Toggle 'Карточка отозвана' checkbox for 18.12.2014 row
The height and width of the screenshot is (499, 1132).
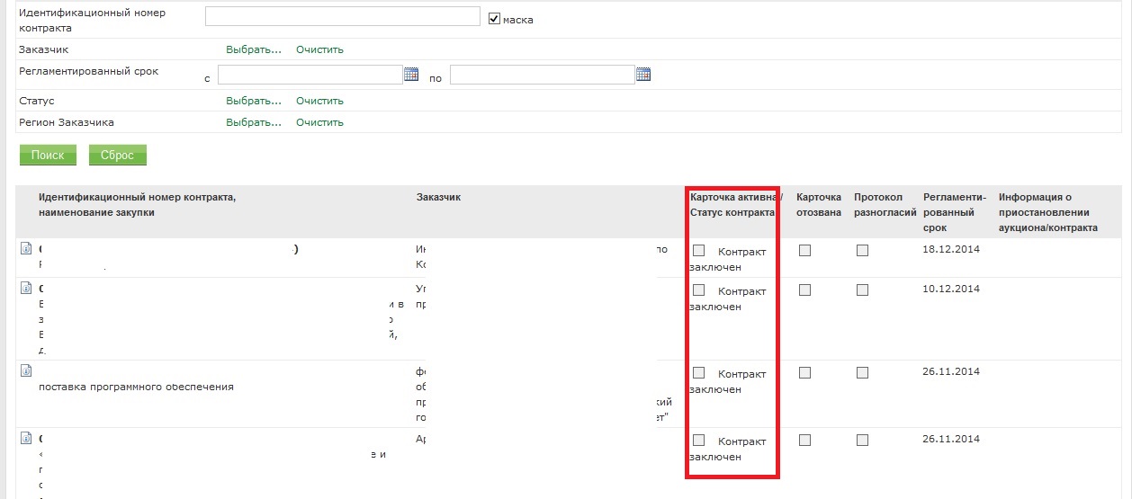(x=804, y=251)
